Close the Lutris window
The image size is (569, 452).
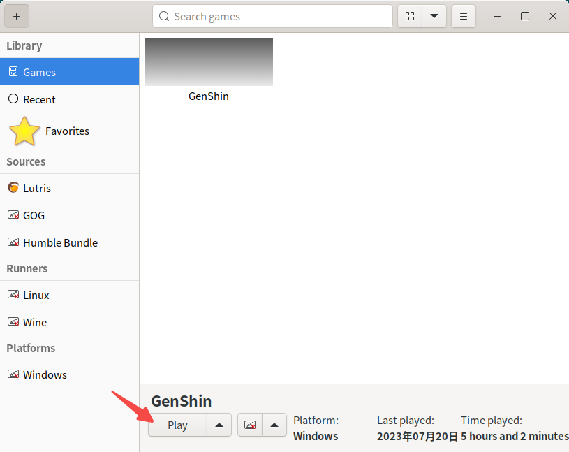pos(553,16)
